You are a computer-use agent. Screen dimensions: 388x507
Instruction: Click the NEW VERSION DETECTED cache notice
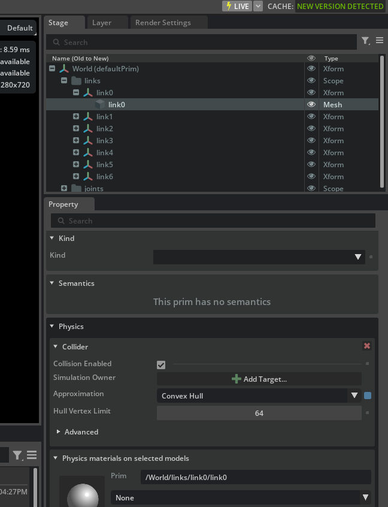[x=340, y=6]
